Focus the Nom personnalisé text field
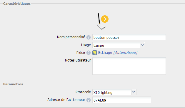Viewport: 185px width, 108px height. coord(129,37)
